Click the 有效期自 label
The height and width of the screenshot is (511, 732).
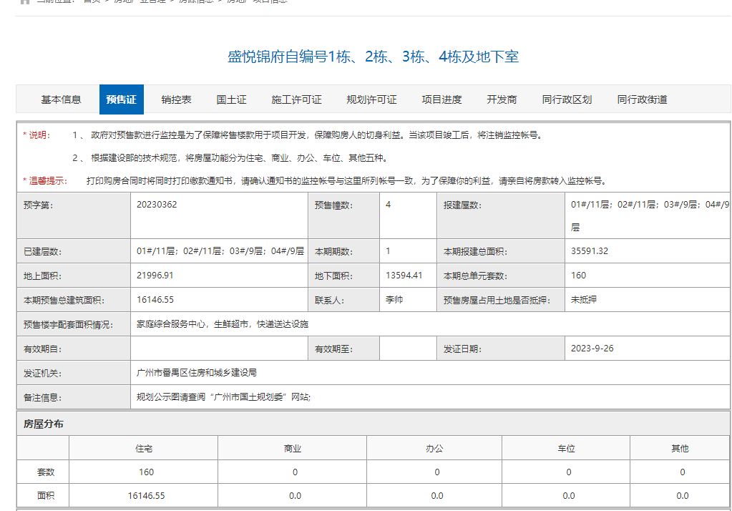pyautogui.click(x=42, y=349)
